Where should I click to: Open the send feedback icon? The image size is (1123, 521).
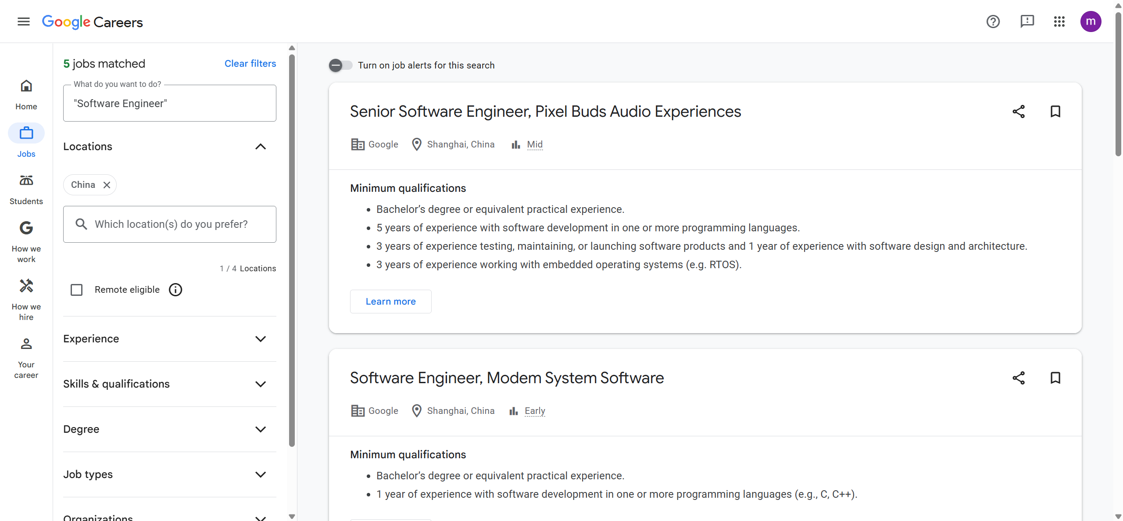[x=1027, y=22]
